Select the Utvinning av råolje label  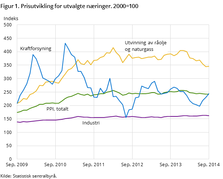click(145, 43)
